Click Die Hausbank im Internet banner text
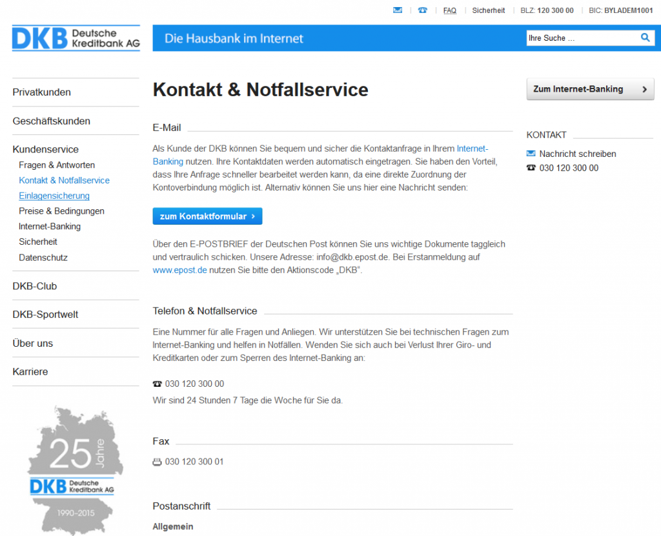The height and width of the screenshot is (536, 661). (x=234, y=38)
